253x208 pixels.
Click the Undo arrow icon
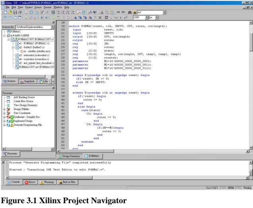tap(118, 12)
